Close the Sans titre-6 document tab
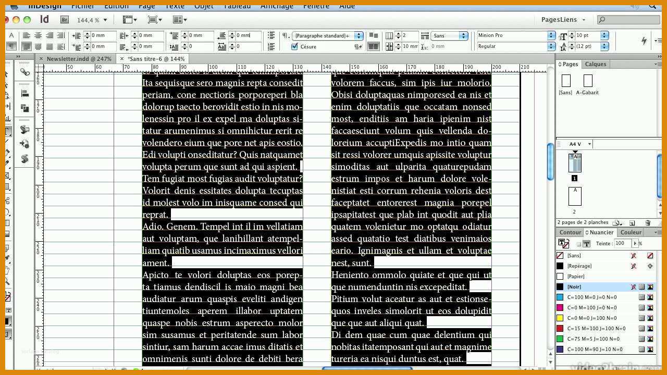Viewport: 667px width, 375px height. [122, 59]
